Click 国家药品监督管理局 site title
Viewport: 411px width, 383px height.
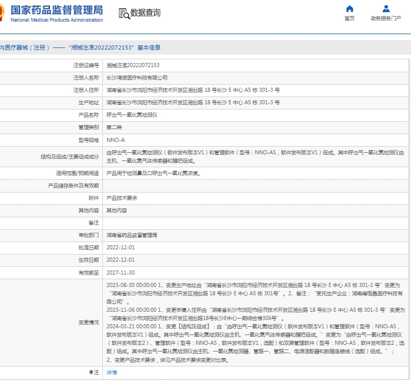(x=57, y=10)
